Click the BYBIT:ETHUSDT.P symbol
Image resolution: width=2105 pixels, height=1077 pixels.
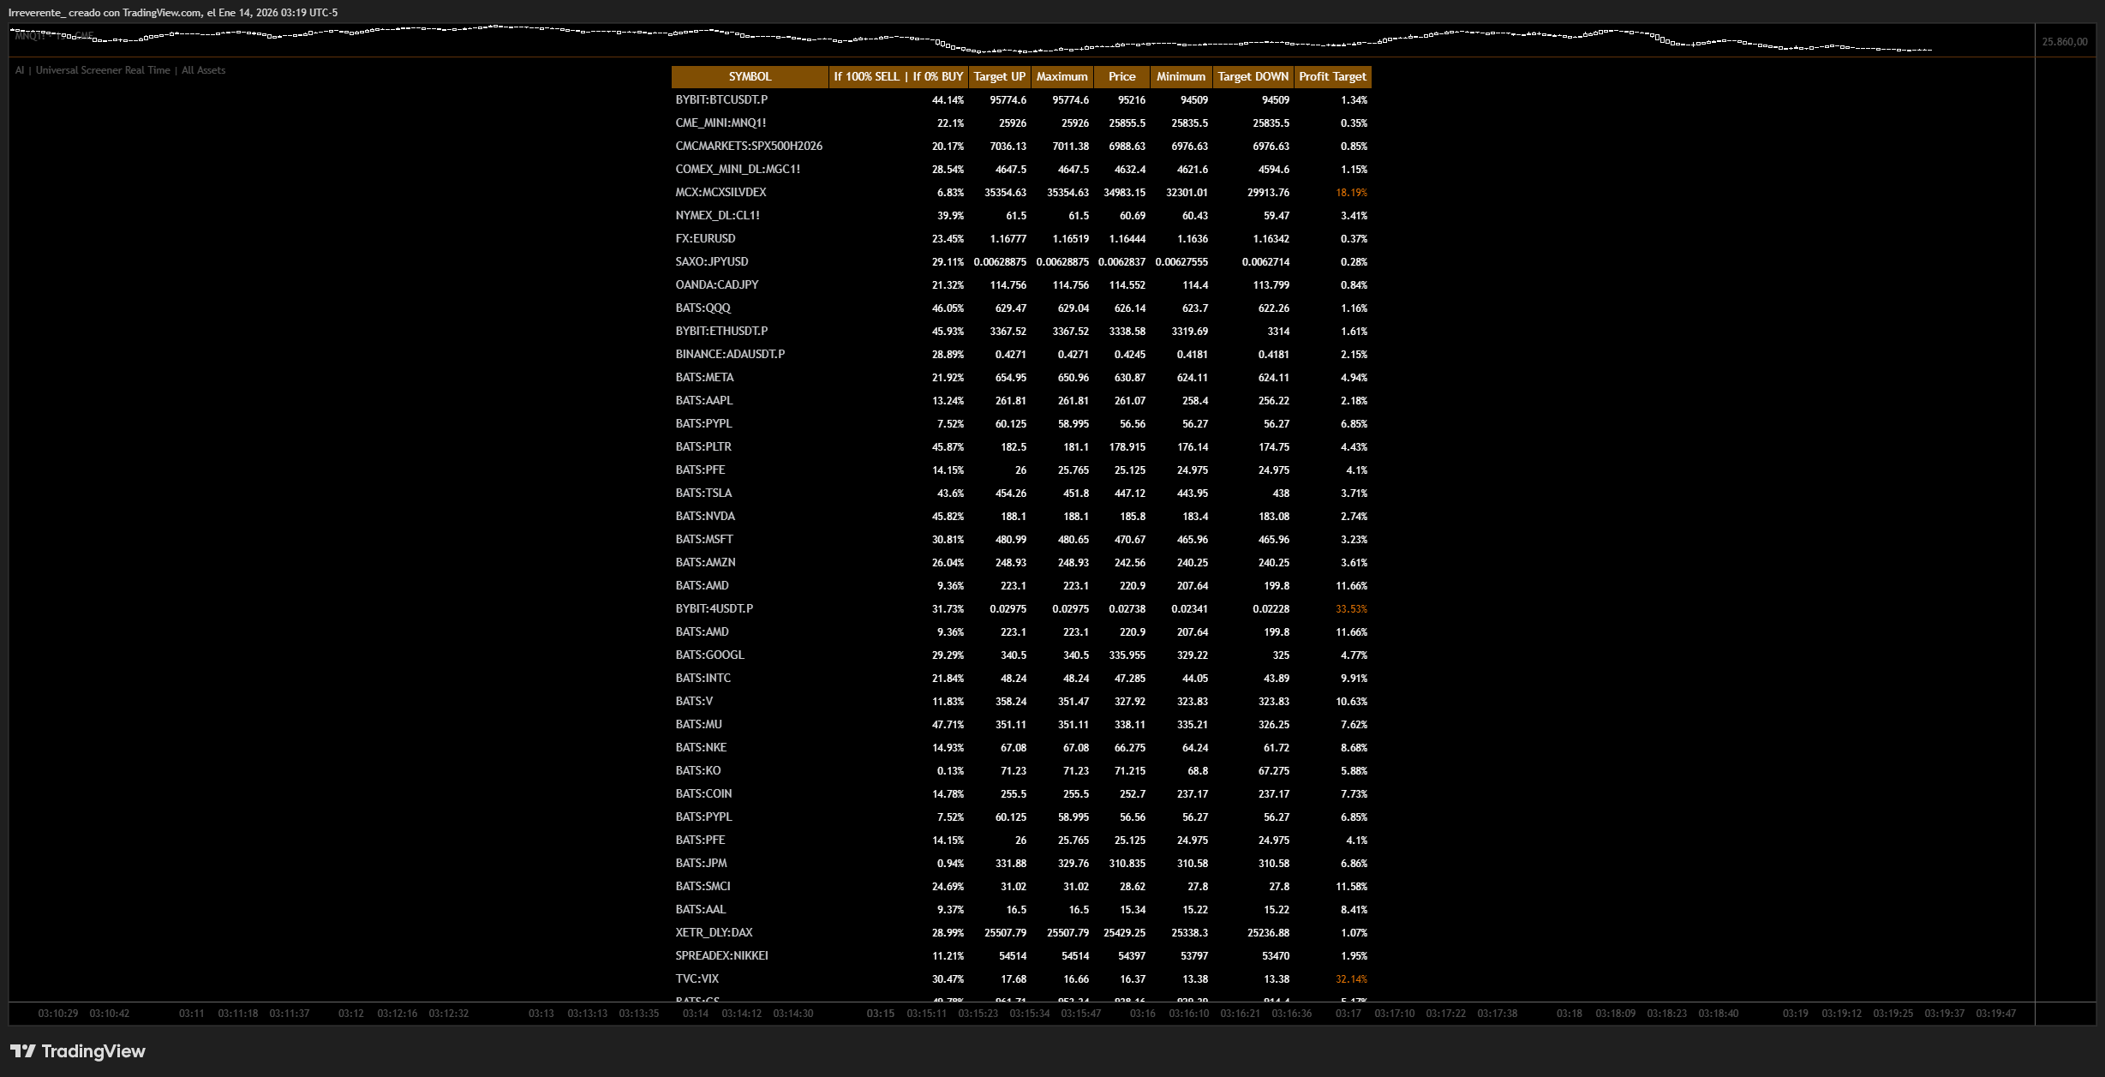tap(721, 332)
